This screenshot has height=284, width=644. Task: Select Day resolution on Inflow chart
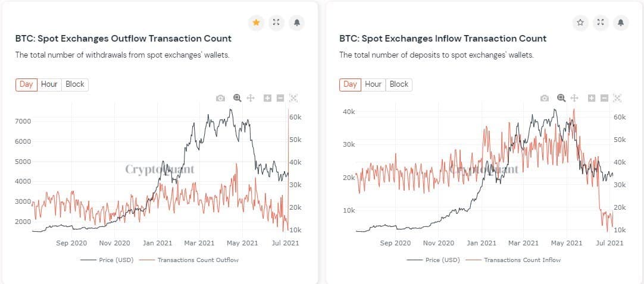point(350,84)
